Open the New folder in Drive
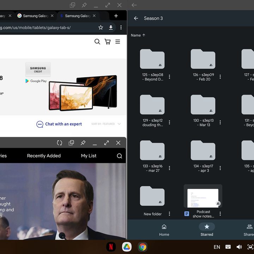 coord(152,196)
